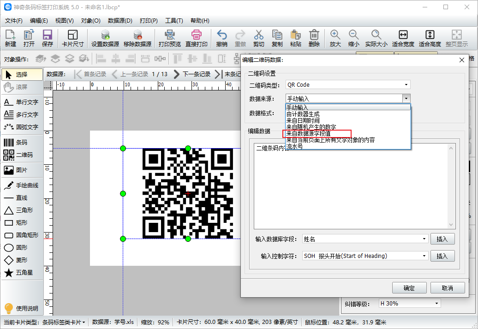The width and height of the screenshot is (478, 329).
Task: Paste with the 粘贴 icon
Action: coord(296,38)
